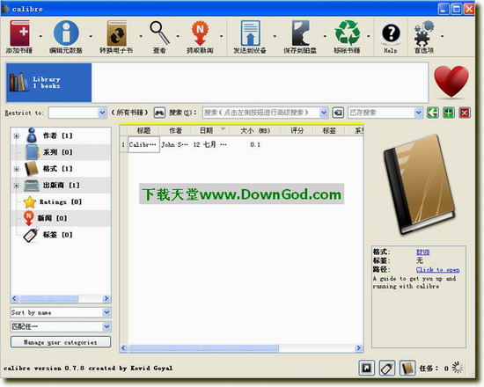Save current search with green plus icon
Viewport: 484px width, 387px height.
(449, 113)
